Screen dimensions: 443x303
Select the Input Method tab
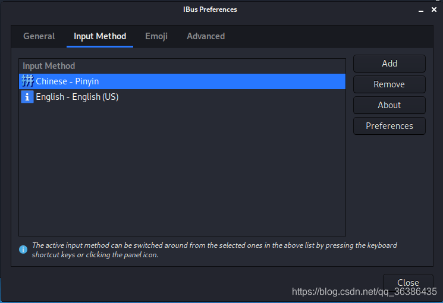coord(100,36)
